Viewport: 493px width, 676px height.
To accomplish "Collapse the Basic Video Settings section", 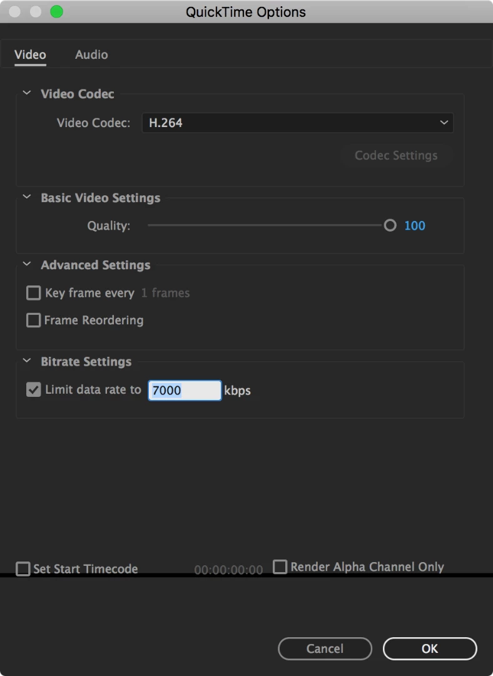I will 27,197.
